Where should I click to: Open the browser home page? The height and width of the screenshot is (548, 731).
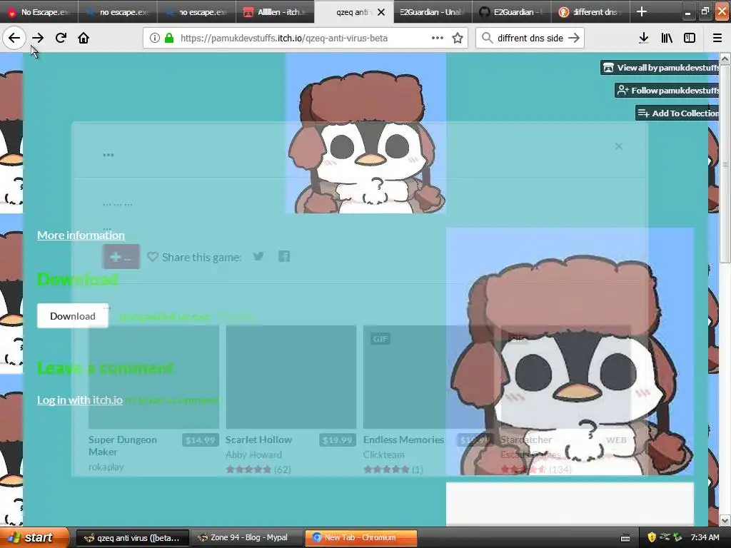coord(84,38)
